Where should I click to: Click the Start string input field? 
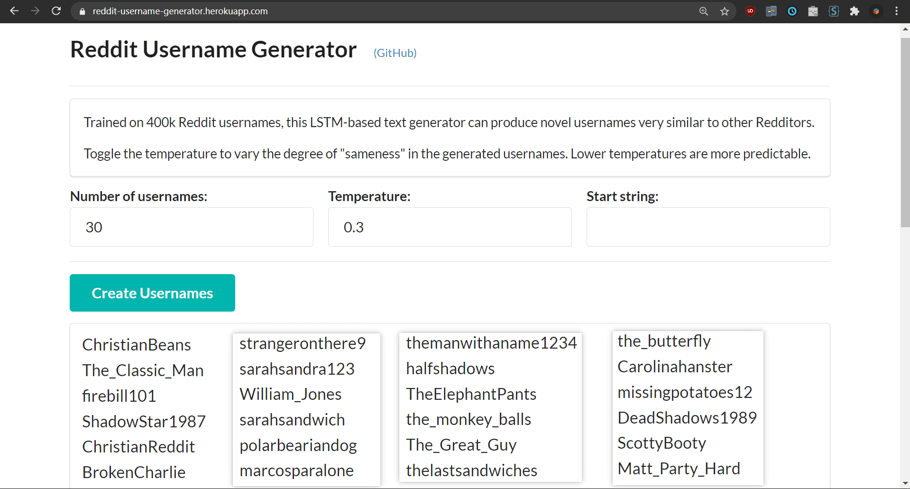708,227
